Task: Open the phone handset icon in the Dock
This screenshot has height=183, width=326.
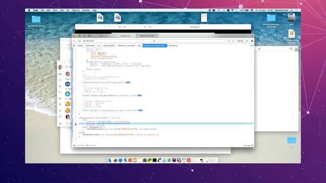Action: [159, 160]
